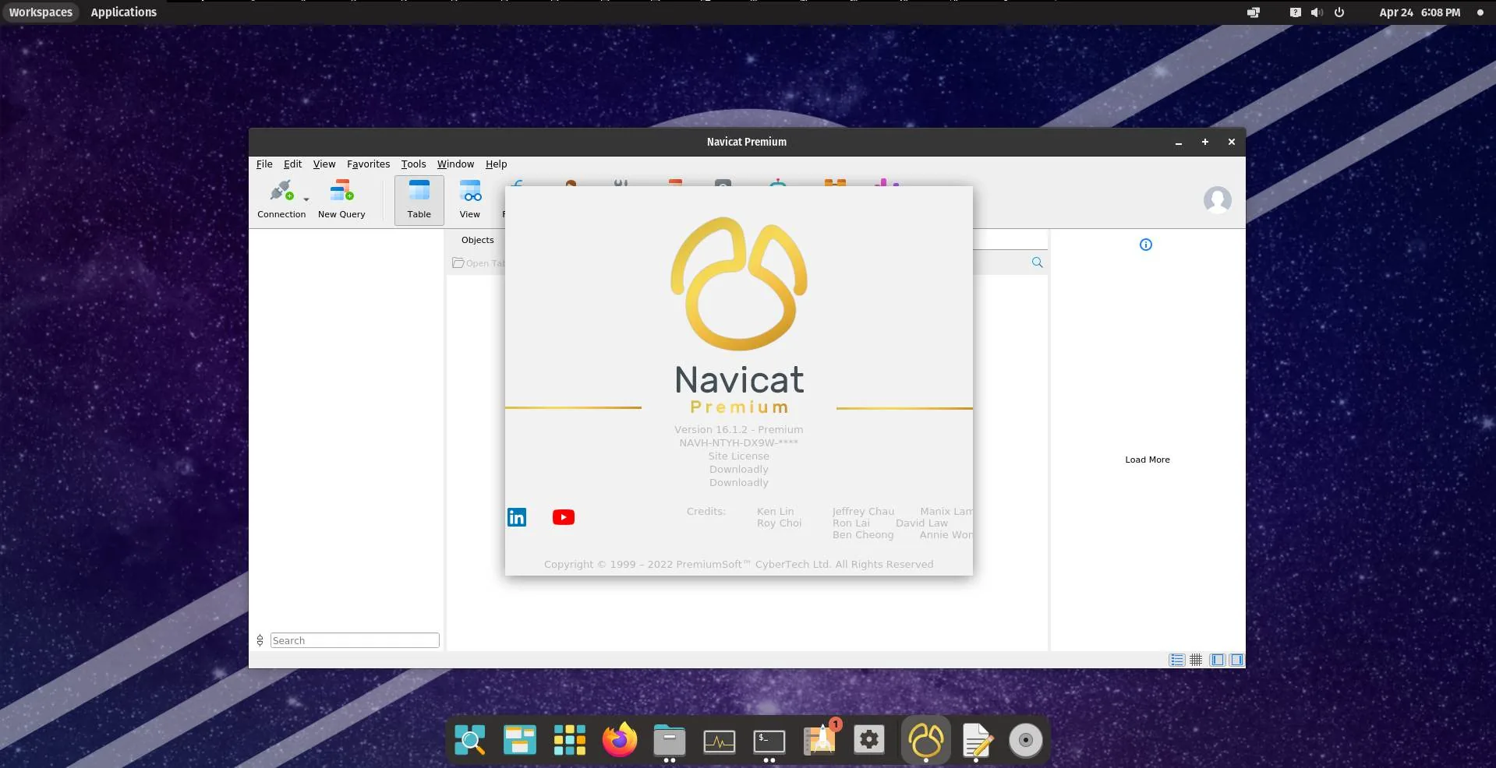This screenshot has height=768, width=1496.
Task: Click the blue information icon in right pane
Action: pyautogui.click(x=1146, y=245)
